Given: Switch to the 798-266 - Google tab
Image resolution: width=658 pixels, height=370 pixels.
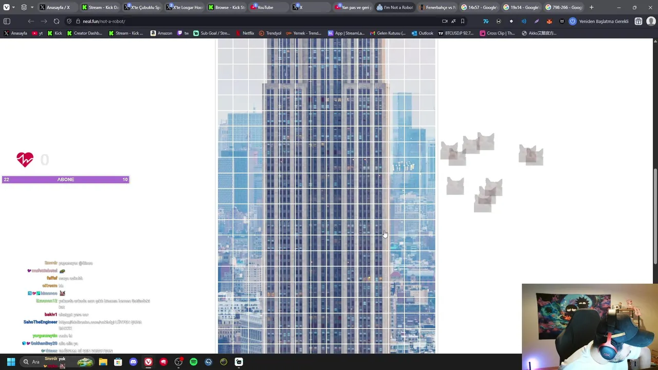Looking at the screenshot, I should point(563,7).
